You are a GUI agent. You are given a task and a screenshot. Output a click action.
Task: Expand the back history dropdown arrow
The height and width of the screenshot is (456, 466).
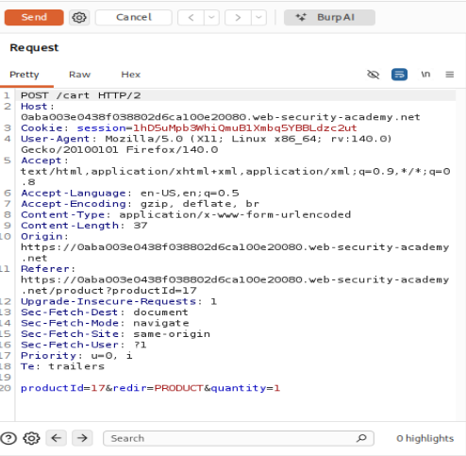(211, 17)
